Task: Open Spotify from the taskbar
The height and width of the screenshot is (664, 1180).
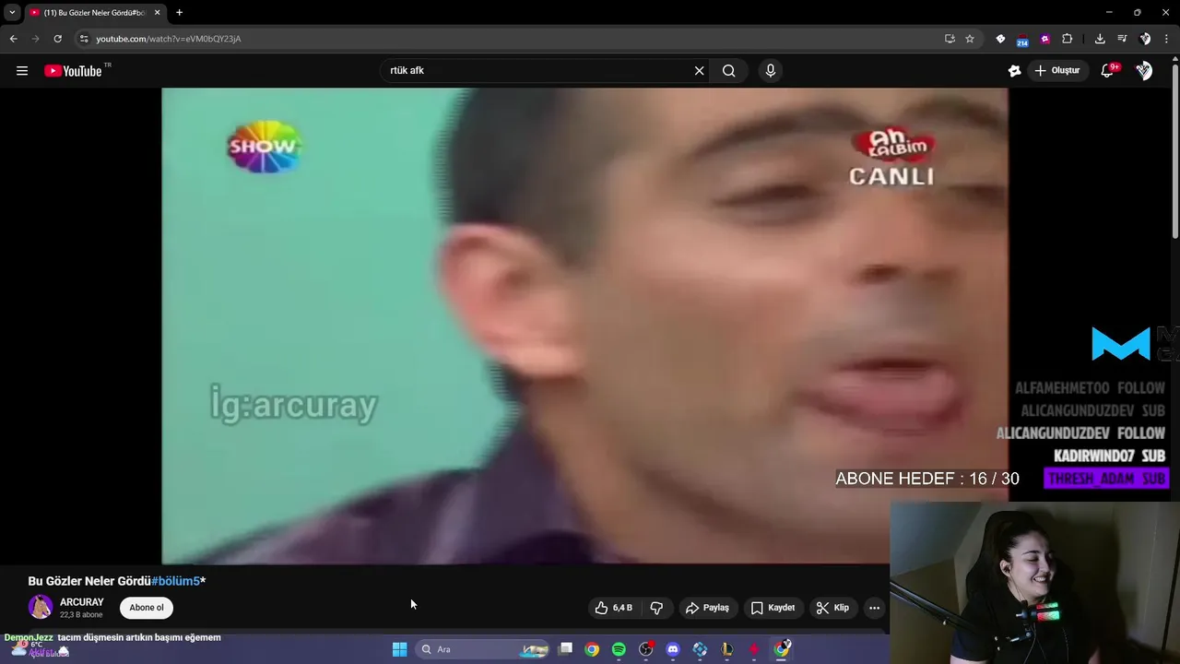Action: pos(619,649)
